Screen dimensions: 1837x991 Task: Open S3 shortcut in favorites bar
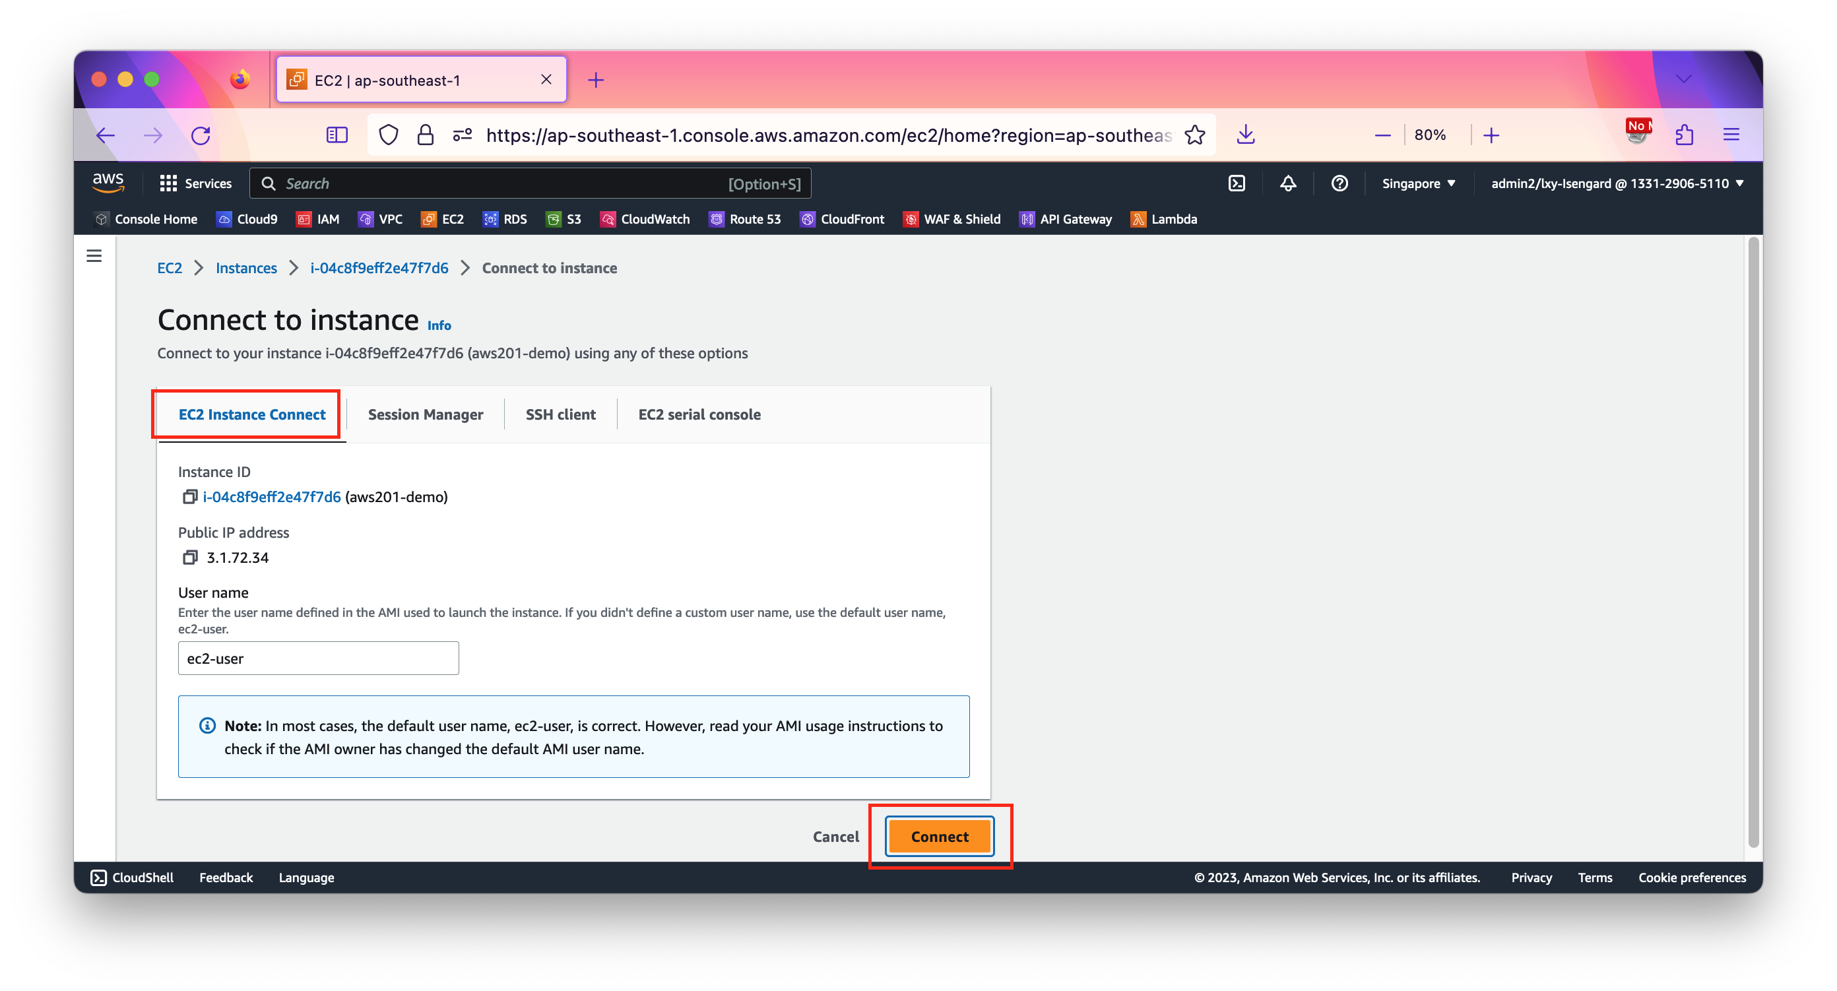[564, 219]
